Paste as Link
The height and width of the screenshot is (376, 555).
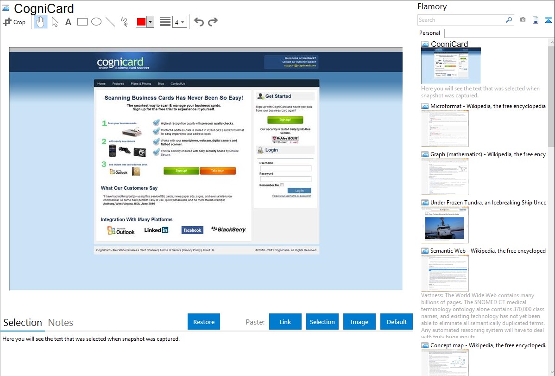[x=285, y=322]
